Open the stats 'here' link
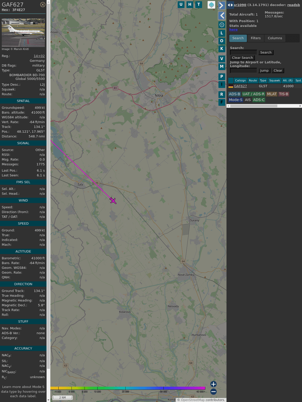Screen dimensions: 302x402 (233, 29)
